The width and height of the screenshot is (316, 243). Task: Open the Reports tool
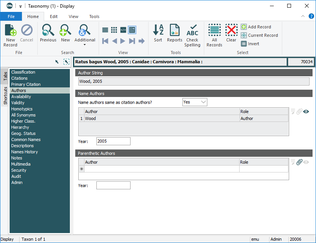174,30
